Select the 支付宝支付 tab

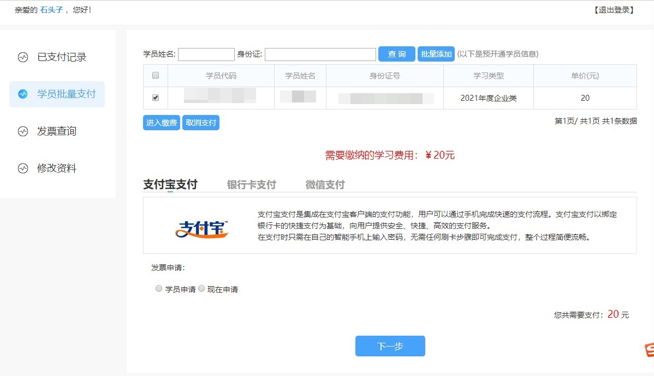[169, 184]
